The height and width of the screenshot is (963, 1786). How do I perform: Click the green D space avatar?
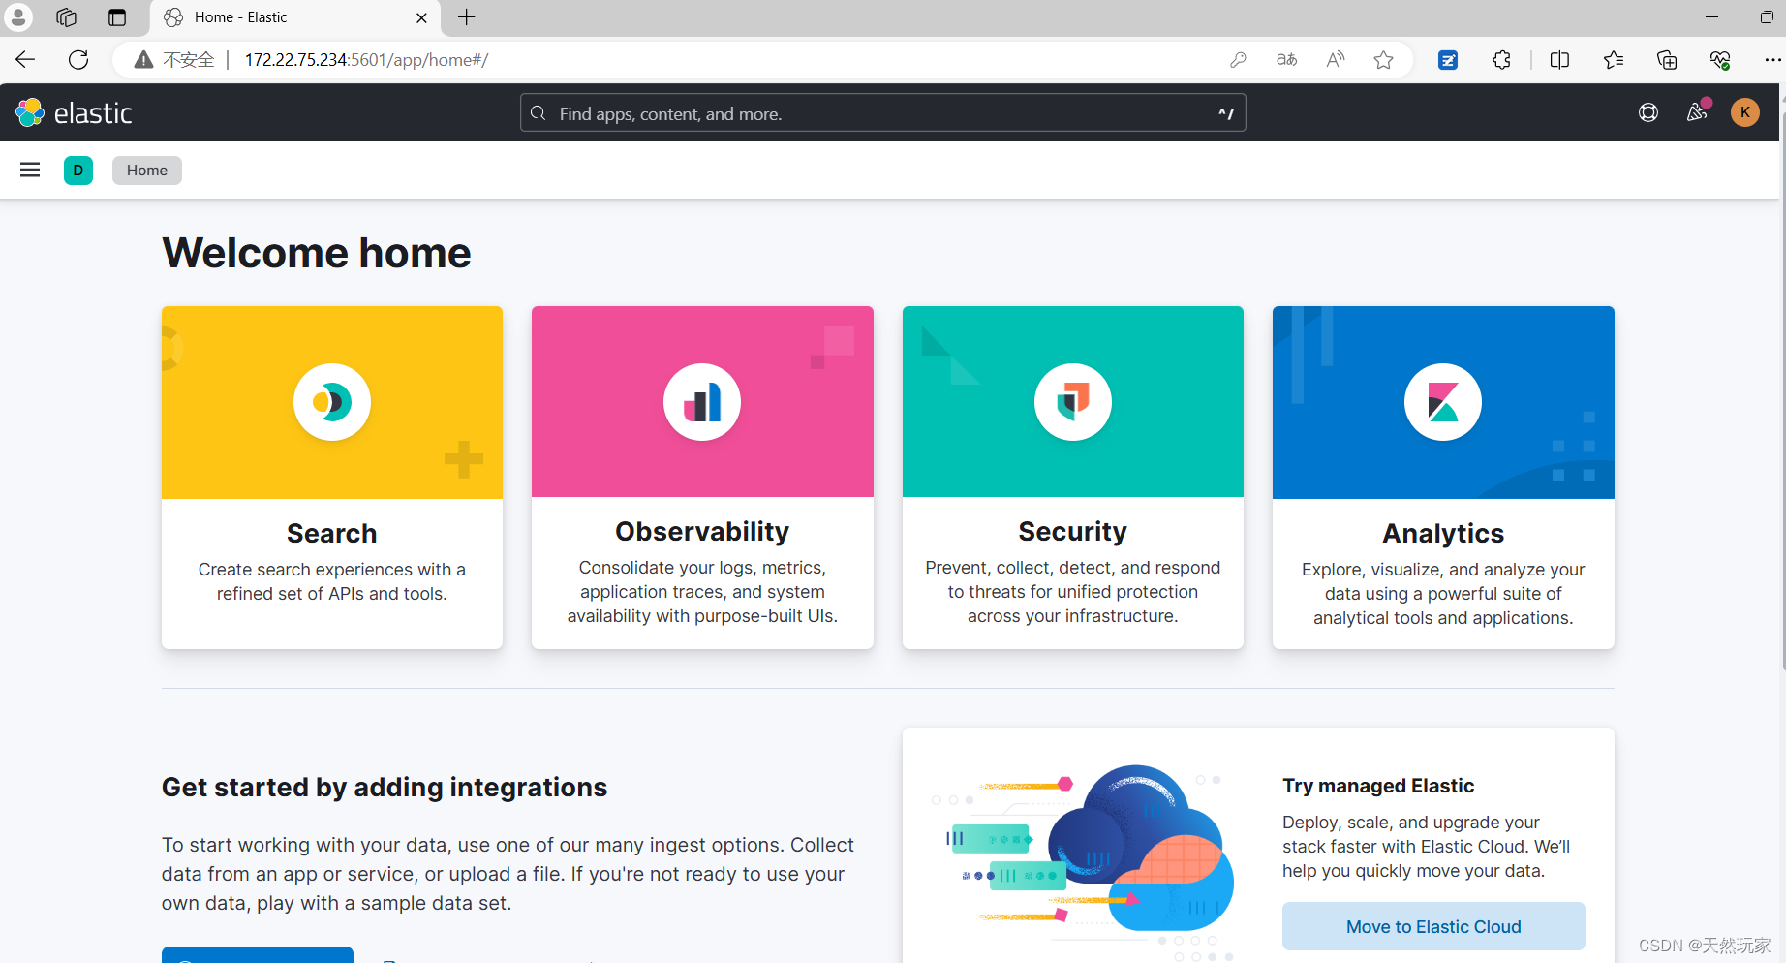(78, 171)
